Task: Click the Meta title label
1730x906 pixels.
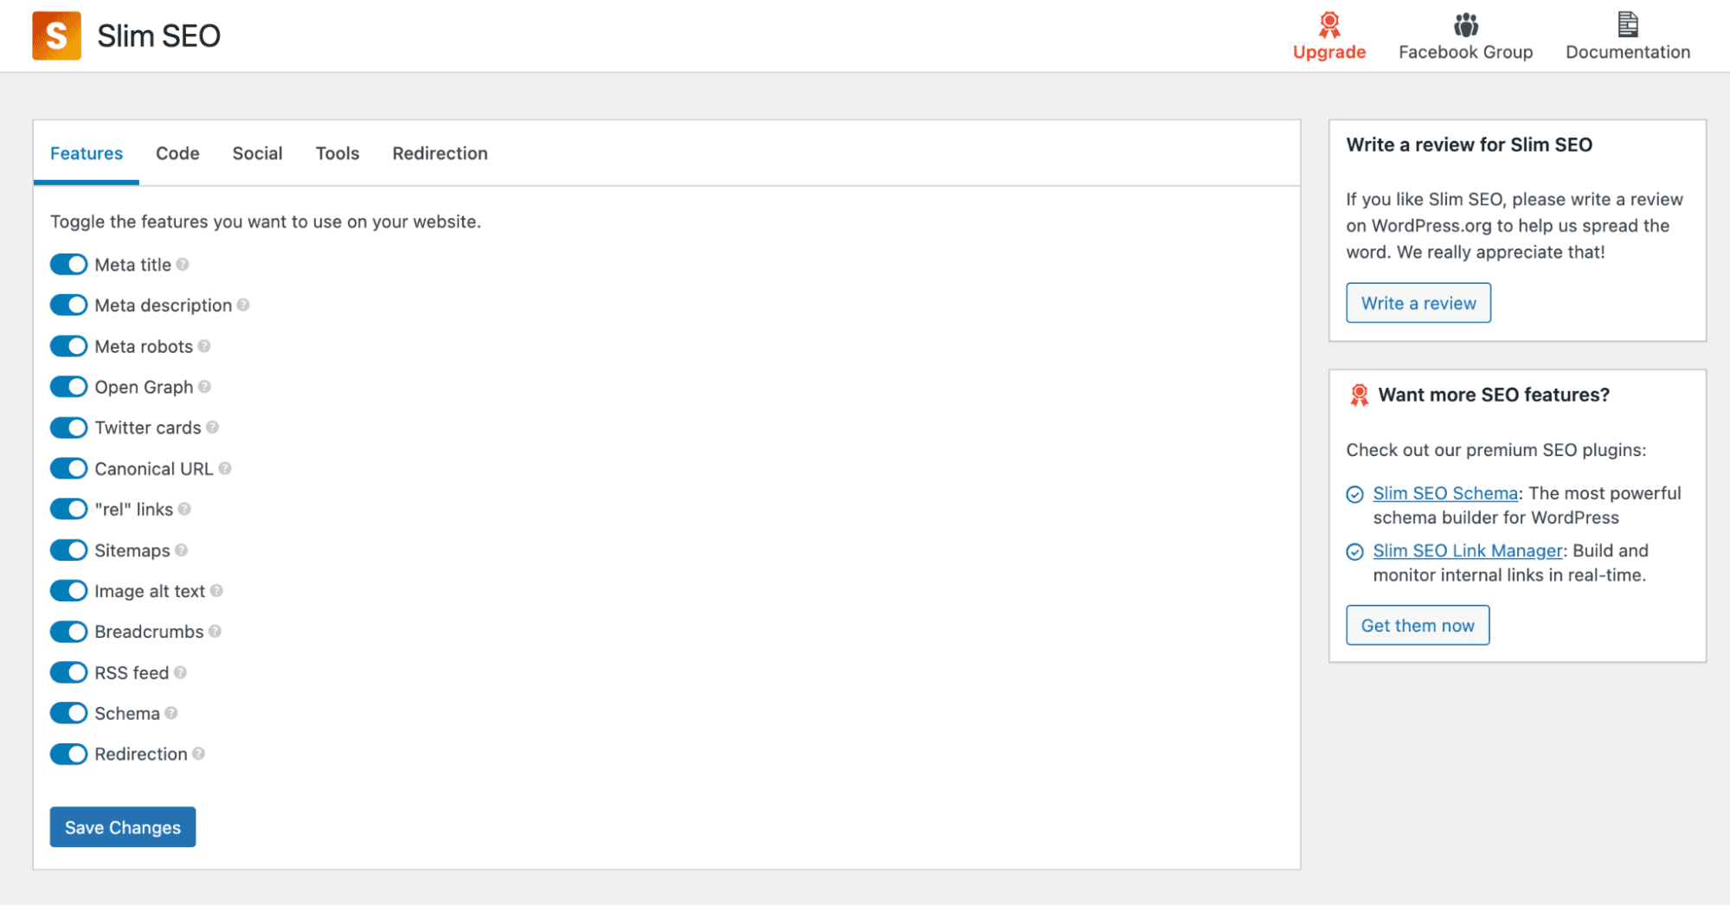Action: click(133, 265)
